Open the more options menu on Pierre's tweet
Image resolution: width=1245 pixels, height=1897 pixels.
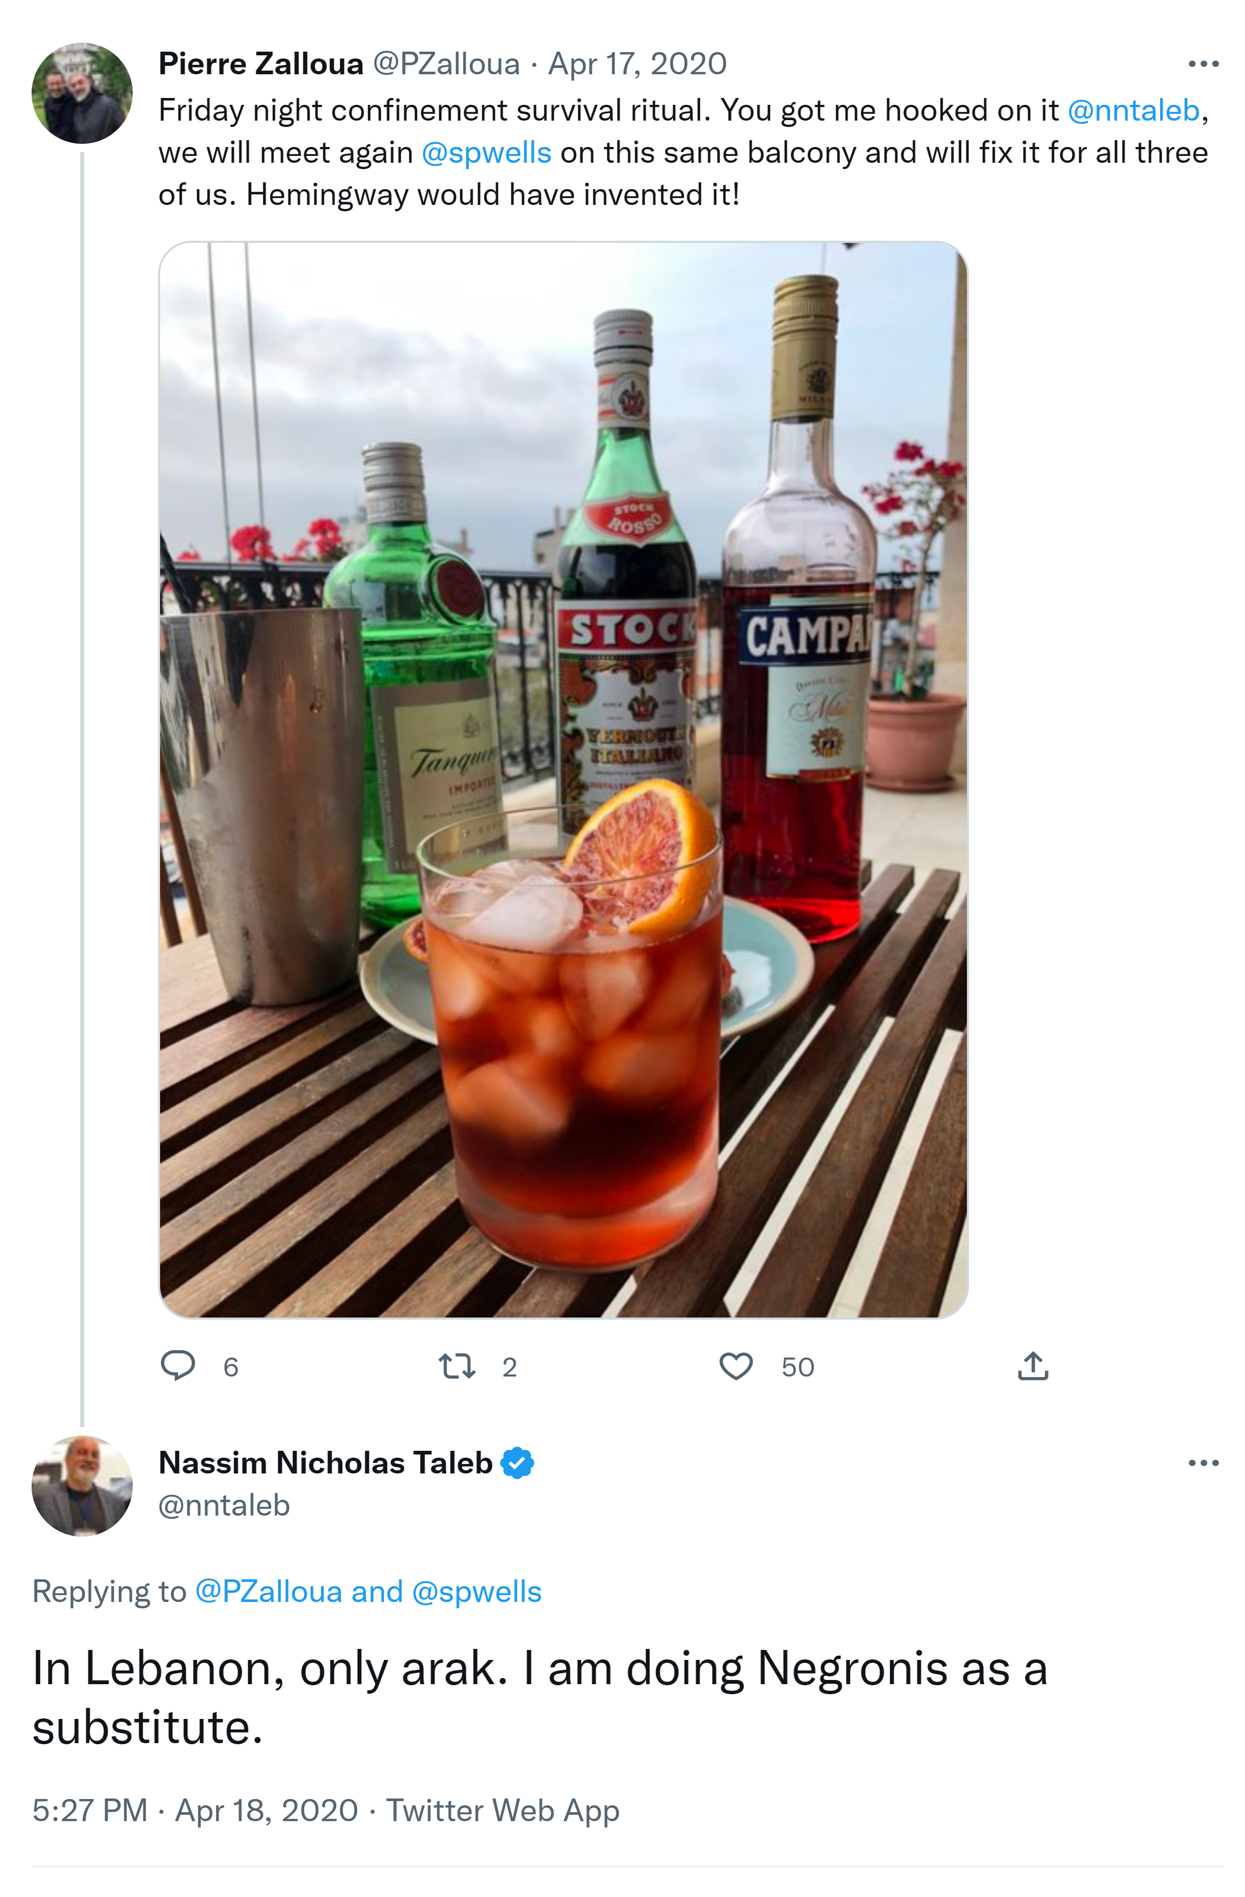click(x=1203, y=64)
